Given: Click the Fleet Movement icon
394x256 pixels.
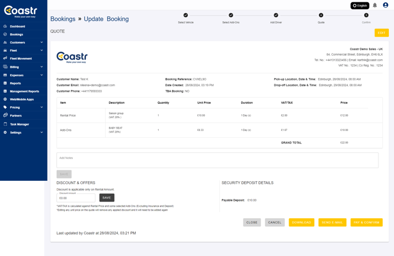Looking at the screenshot, I should pos(5,58).
